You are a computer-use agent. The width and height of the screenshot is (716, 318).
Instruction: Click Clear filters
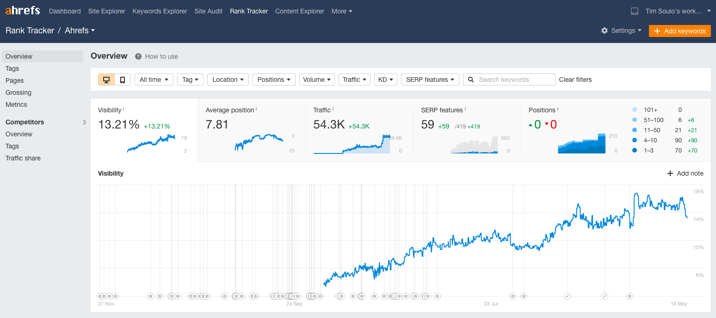pos(575,79)
